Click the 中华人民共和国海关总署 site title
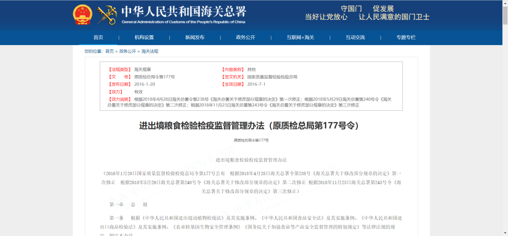Image resolution: width=508 pixels, height=236 pixels. [x=183, y=11]
